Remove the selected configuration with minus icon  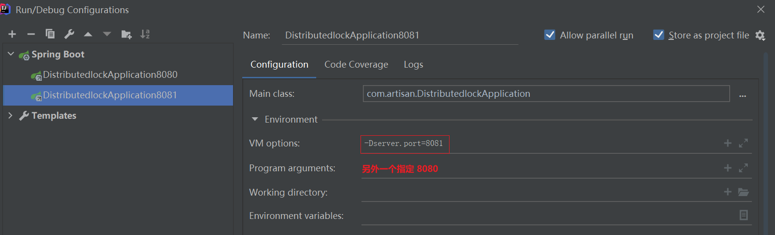pyautogui.click(x=31, y=34)
